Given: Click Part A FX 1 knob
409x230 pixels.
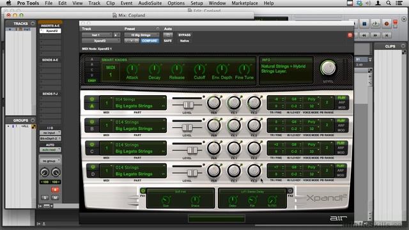Looking at the screenshot, I should point(234,102).
